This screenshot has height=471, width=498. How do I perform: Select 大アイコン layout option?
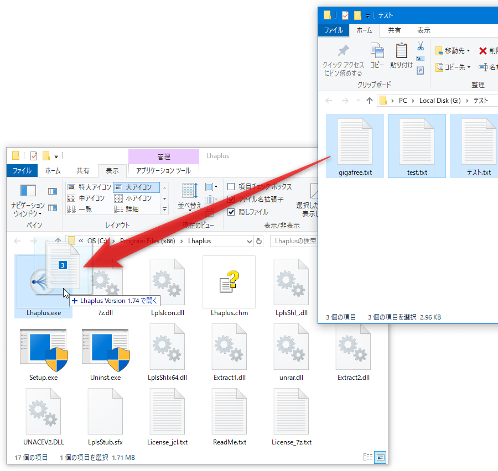pyautogui.click(x=137, y=187)
